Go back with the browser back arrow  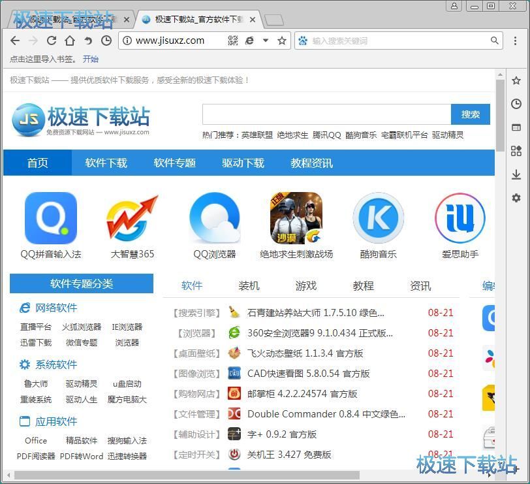coord(15,40)
